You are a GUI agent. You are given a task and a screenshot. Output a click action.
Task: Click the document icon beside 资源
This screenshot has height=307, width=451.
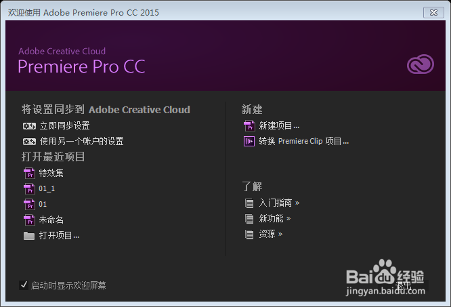[249, 234]
